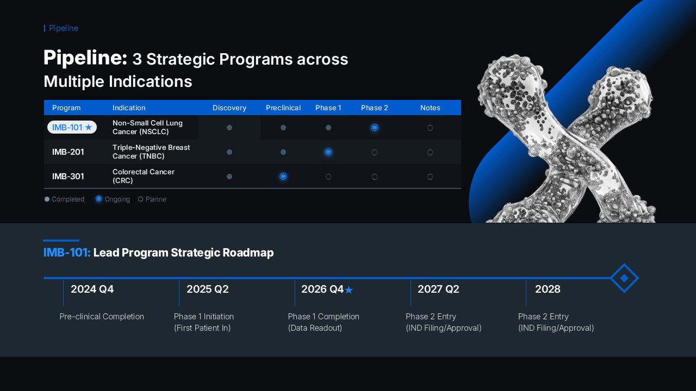Image resolution: width=696 pixels, height=391 pixels.
Task: Click the Pipeline section label at top
Action: [64, 28]
